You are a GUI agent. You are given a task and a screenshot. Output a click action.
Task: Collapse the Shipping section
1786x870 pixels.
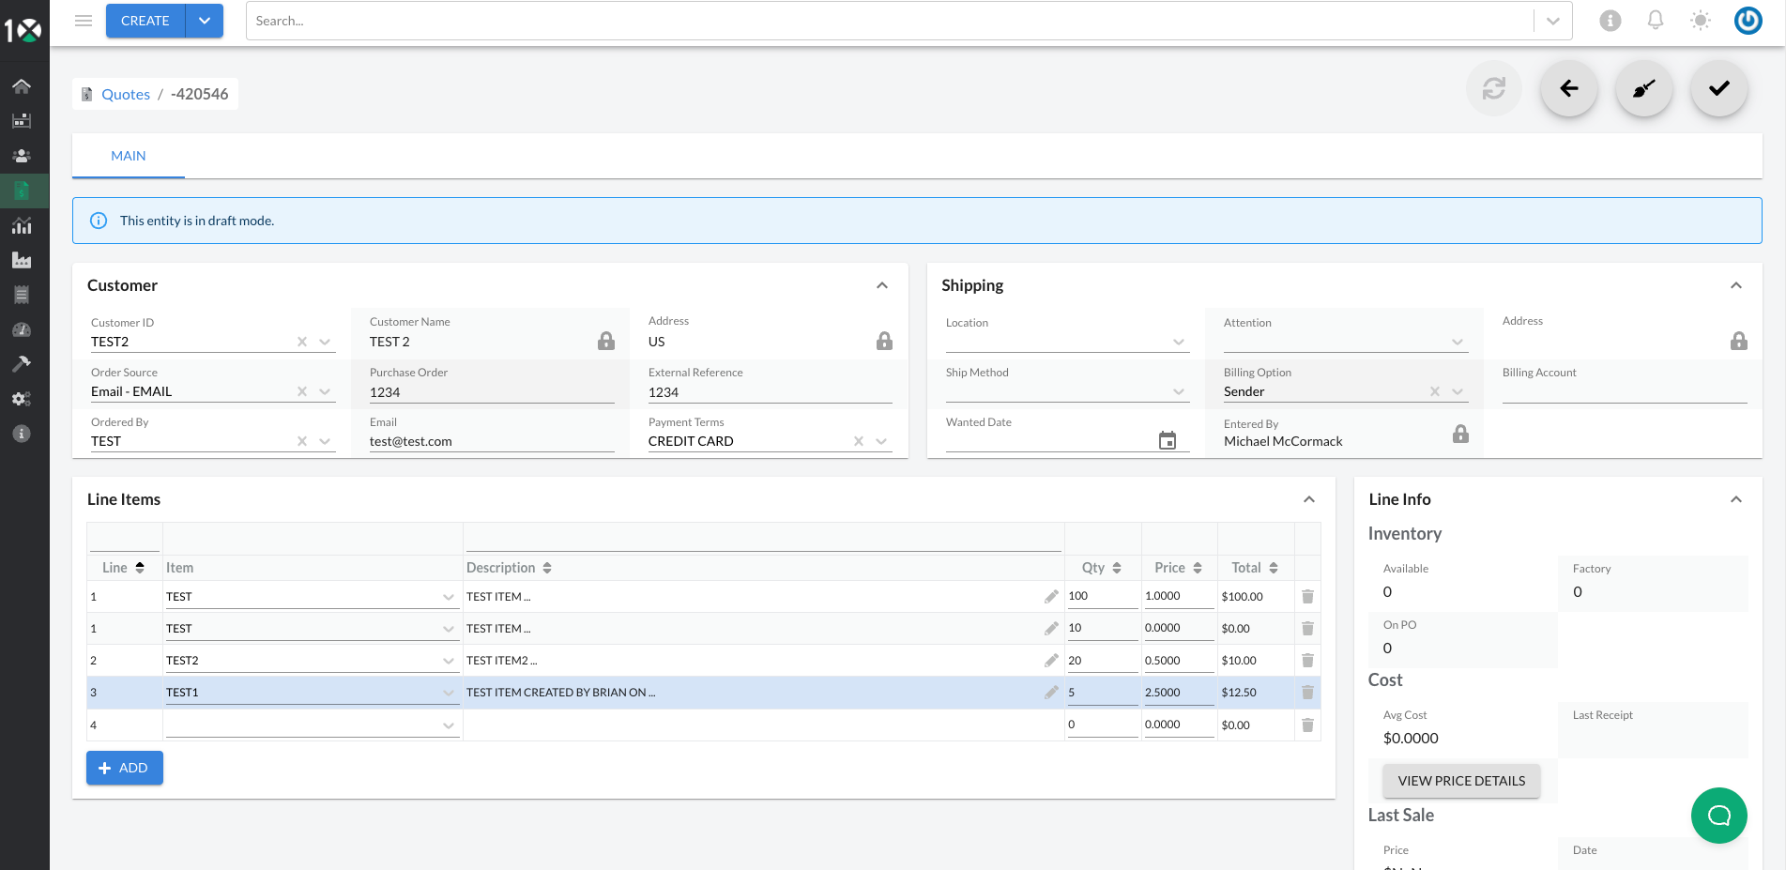click(1735, 285)
